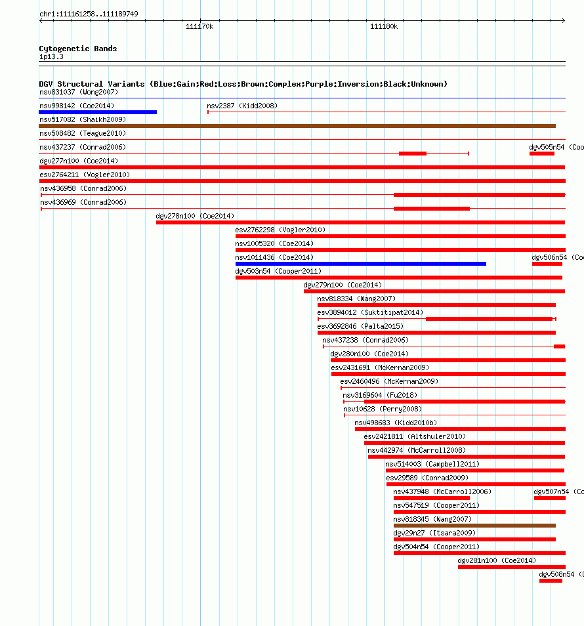
Task: Click thick red segment of nsv437237 track
Action: tap(413, 154)
